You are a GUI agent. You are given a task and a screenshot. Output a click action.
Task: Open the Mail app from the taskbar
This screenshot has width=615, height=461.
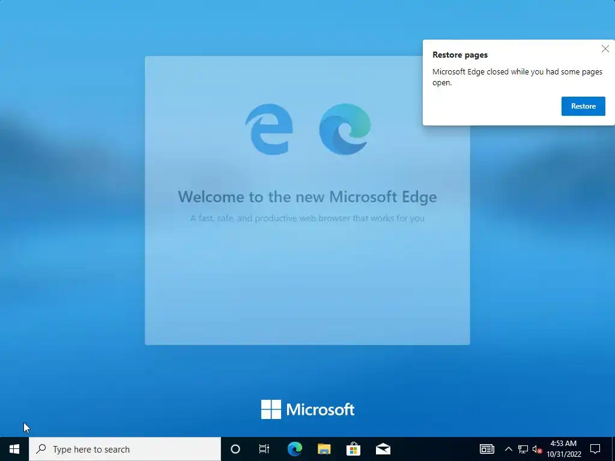click(x=383, y=449)
